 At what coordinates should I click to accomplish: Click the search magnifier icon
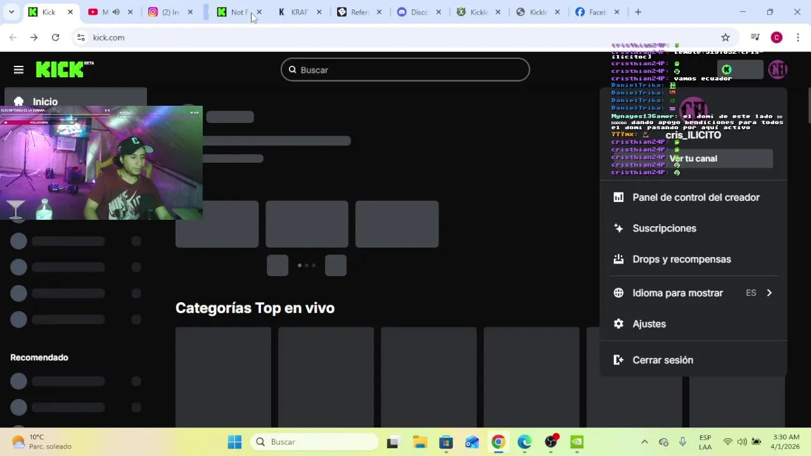pos(292,70)
